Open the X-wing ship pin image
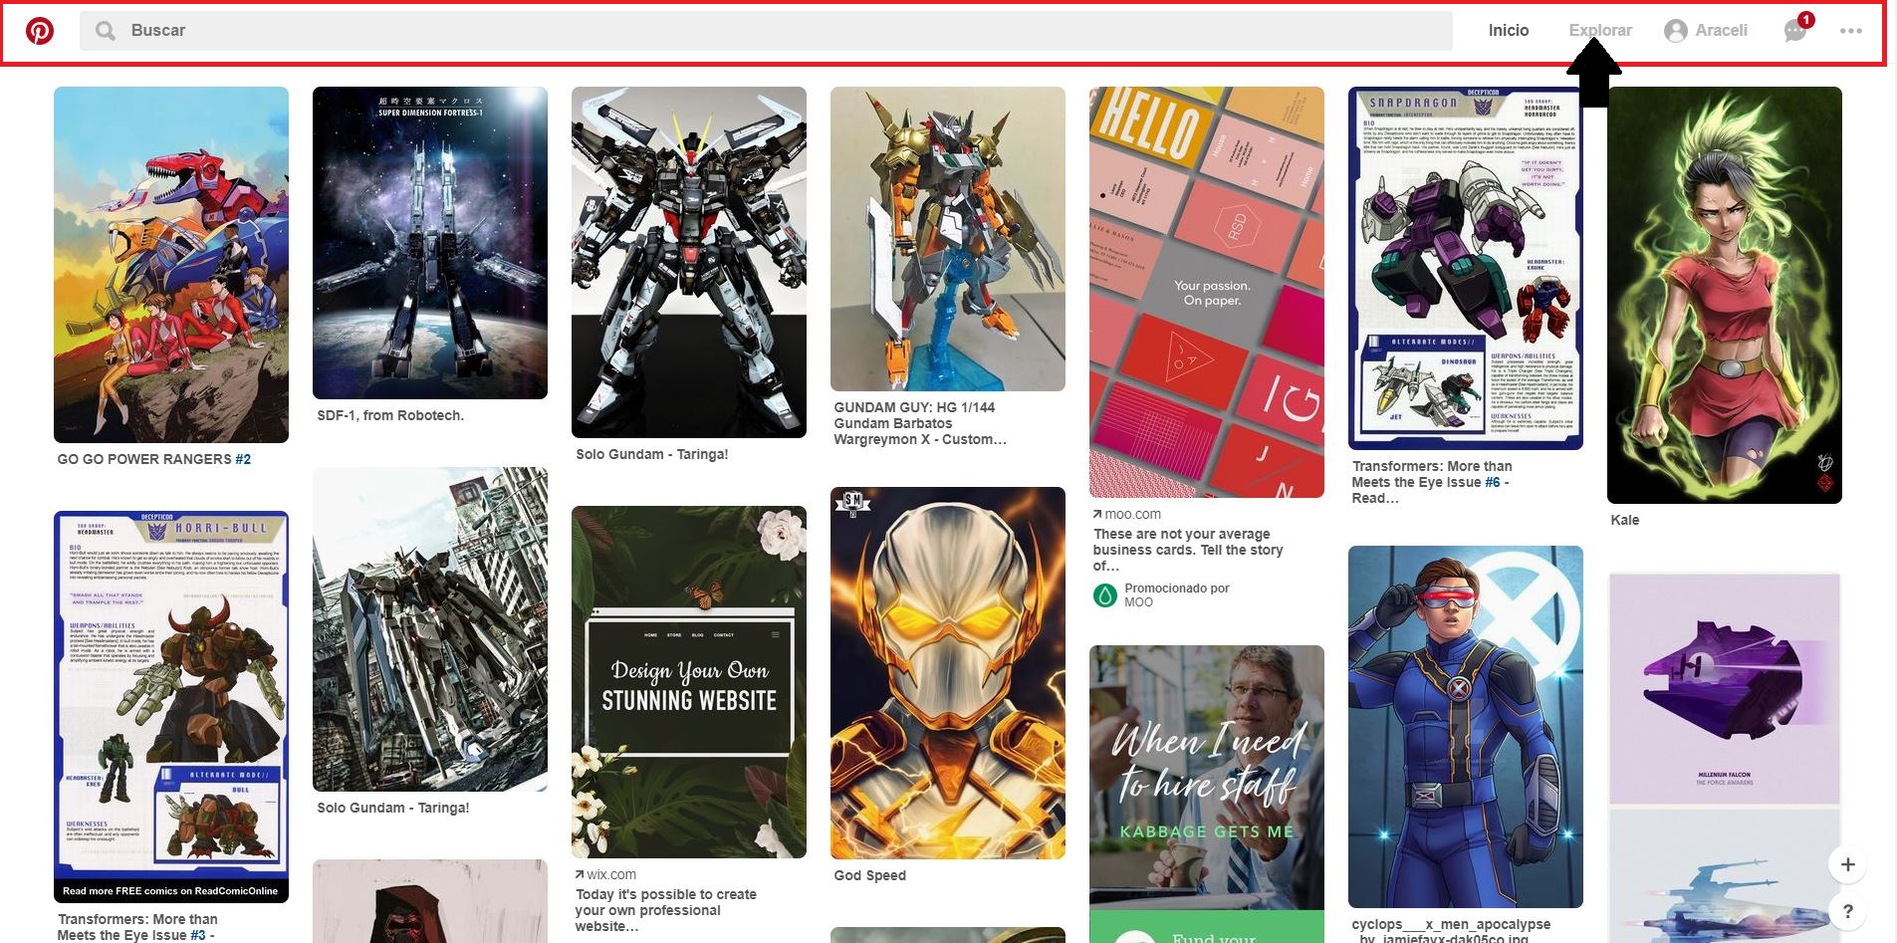Screen dimensions: 1897x943 pyautogui.click(x=1725, y=876)
